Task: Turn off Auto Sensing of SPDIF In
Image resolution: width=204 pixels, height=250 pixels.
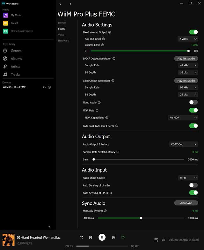Action: point(193,193)
